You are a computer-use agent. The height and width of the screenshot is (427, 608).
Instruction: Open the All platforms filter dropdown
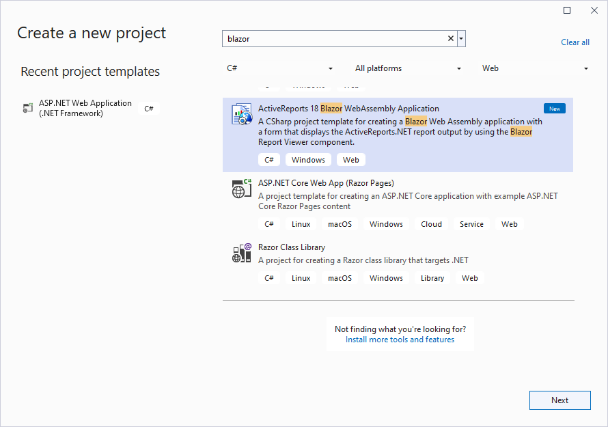(x=408, y=68)
